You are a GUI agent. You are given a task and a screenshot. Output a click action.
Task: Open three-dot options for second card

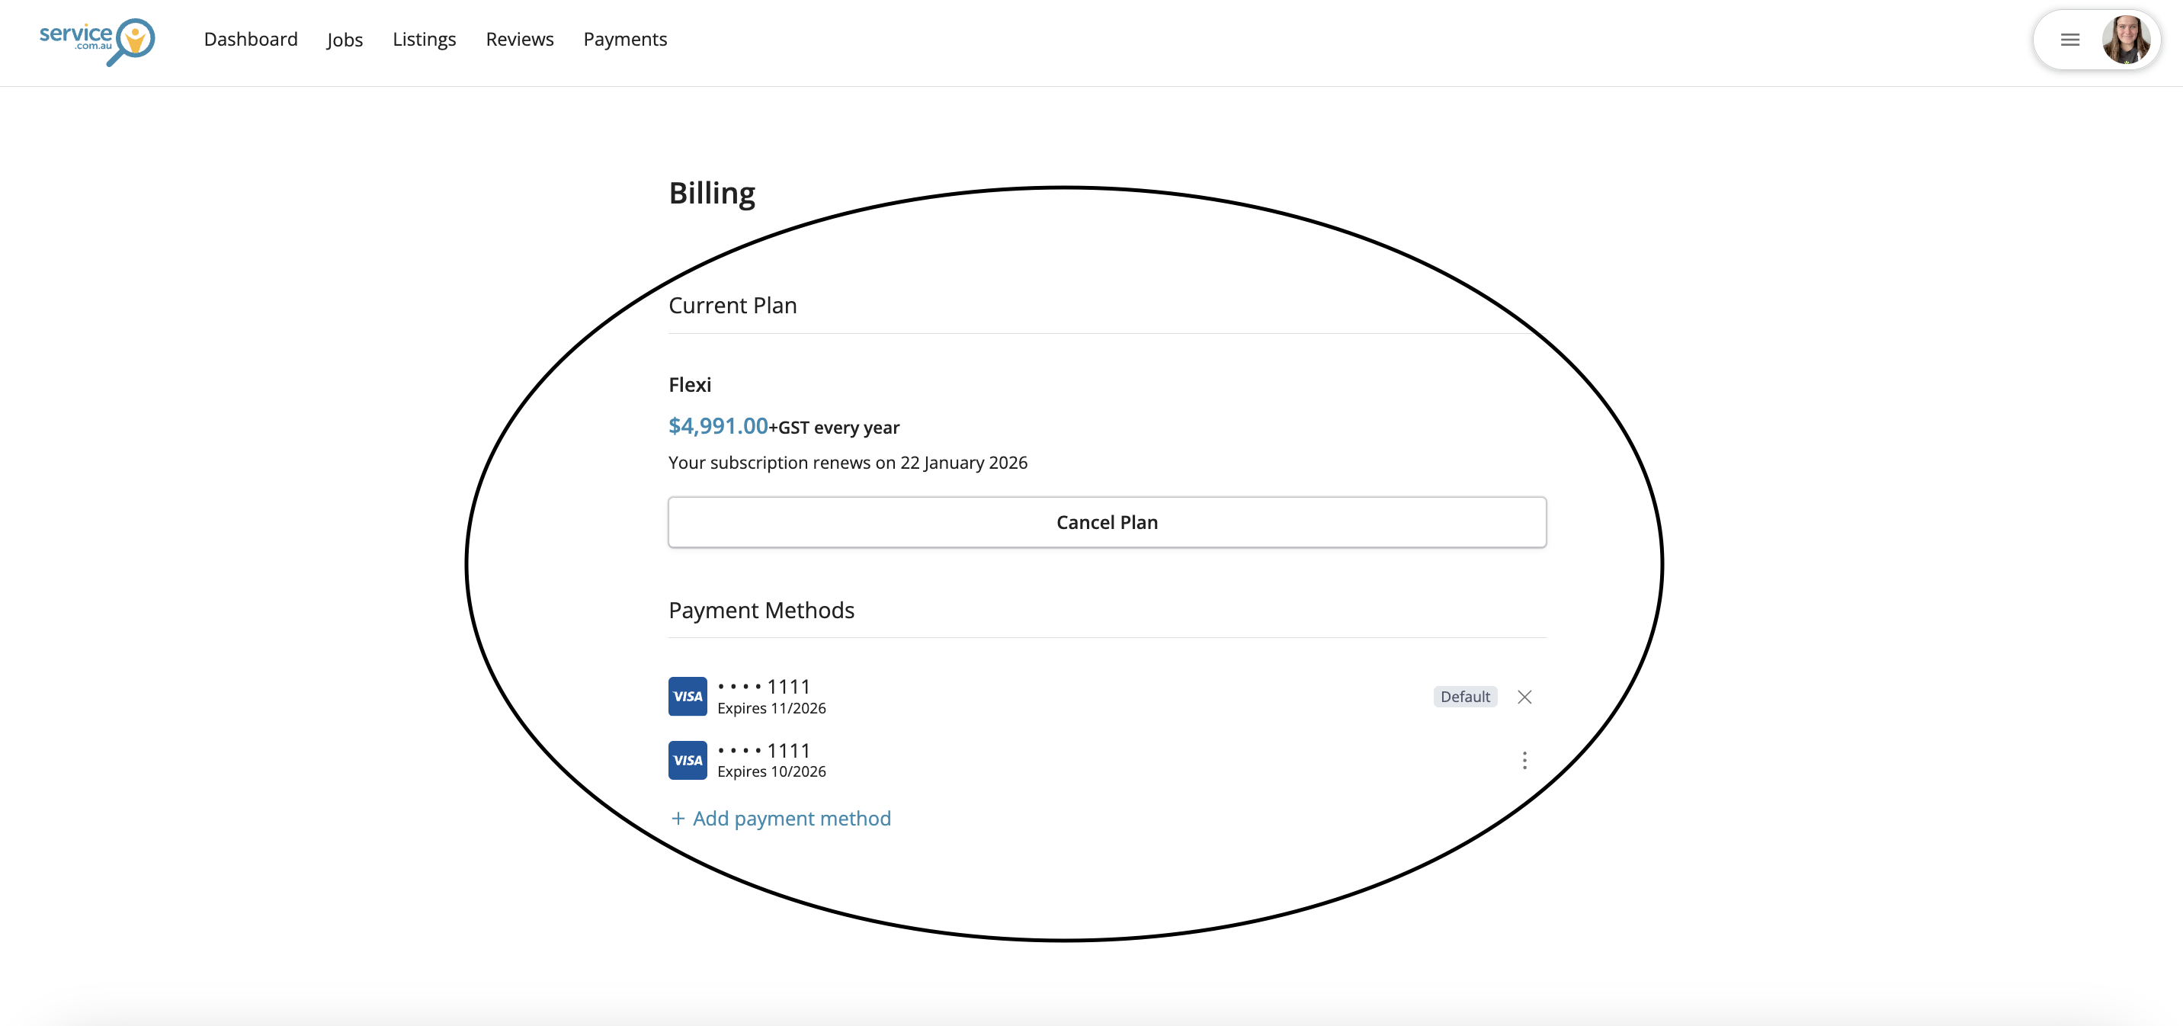coord(1524,760)
